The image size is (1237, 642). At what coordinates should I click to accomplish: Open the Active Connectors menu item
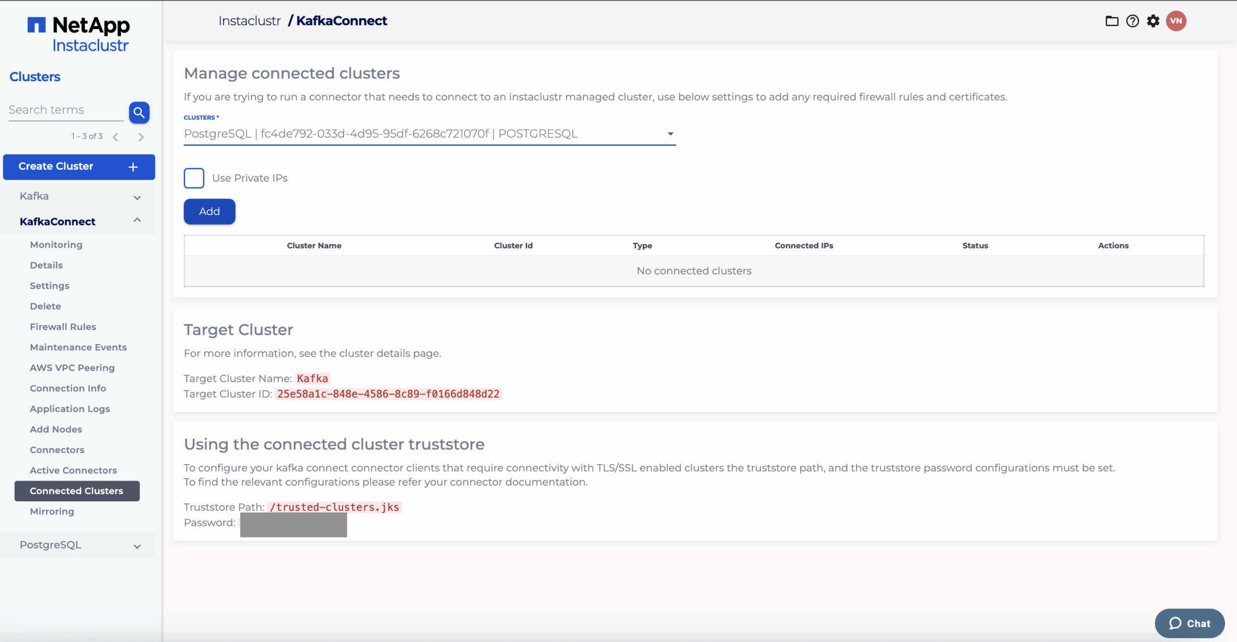coord(73,471)
